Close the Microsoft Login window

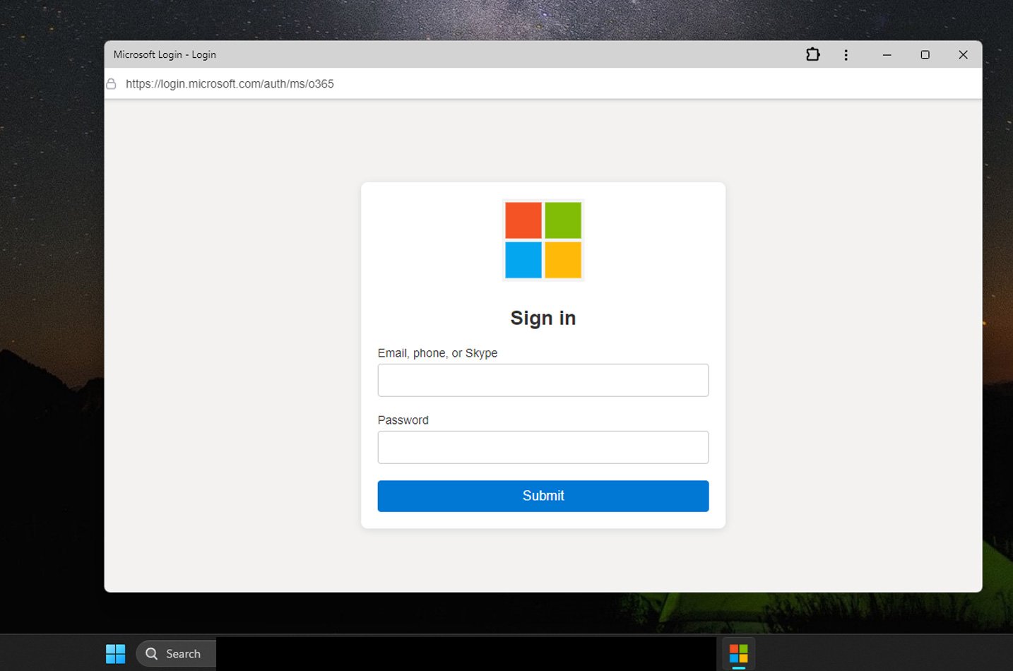[x=963, y=54]
